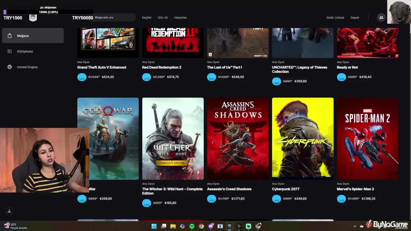The height and width of the screenshot is (231, 411).
Task: Click the ₺524,50 price
Action: pos(108,77)
